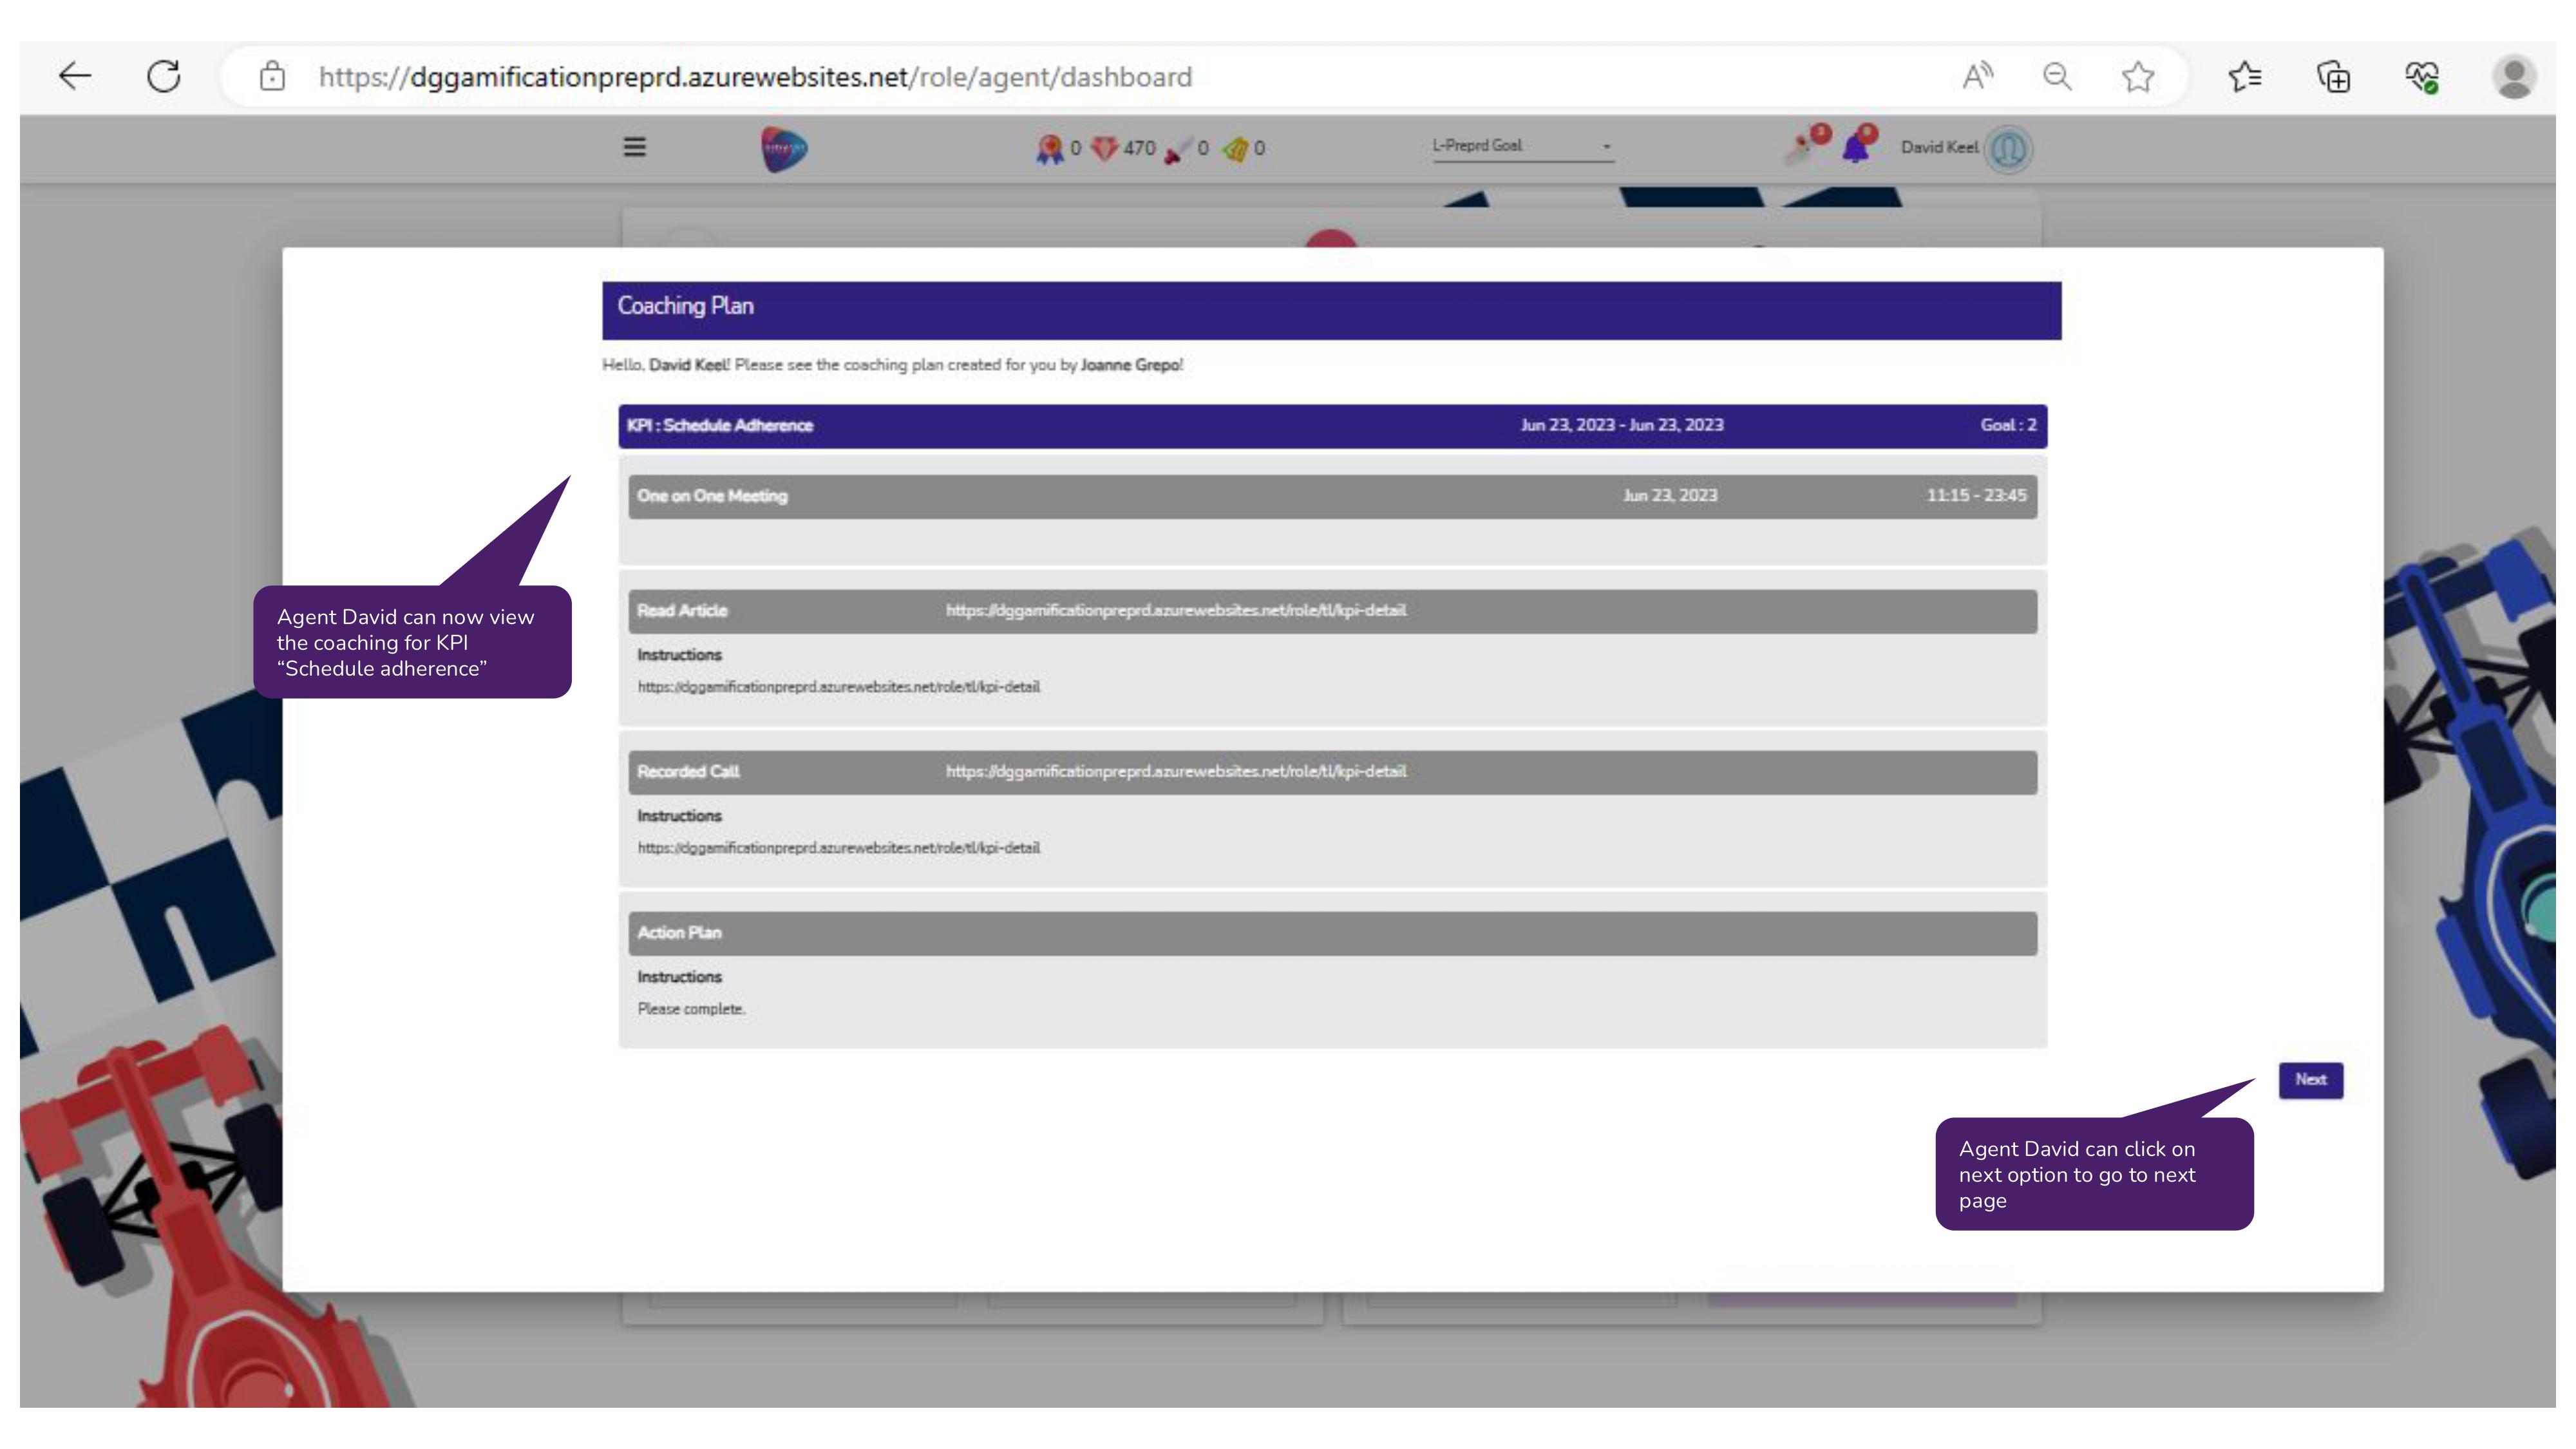Click the Coaching Plan title bar
The image size is (2576, 1449).
(x=1332, y=311)
